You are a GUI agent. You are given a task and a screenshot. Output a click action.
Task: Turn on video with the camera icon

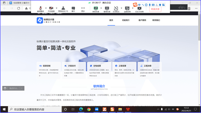[51, 9]
